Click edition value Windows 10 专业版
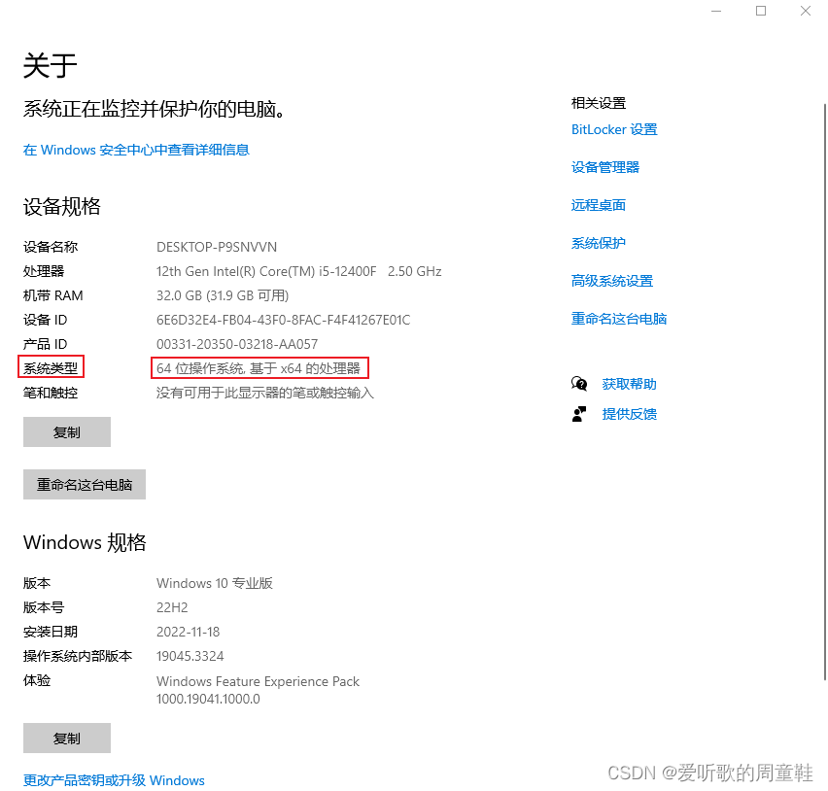Image resolution: width=828 pixels, height=791 pixels. tap(215, 583)
